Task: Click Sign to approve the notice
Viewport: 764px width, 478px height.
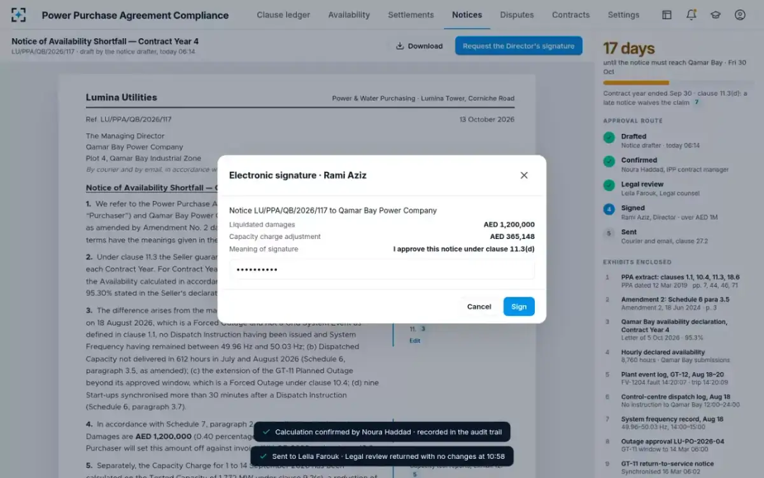Action: coord(519,307)
